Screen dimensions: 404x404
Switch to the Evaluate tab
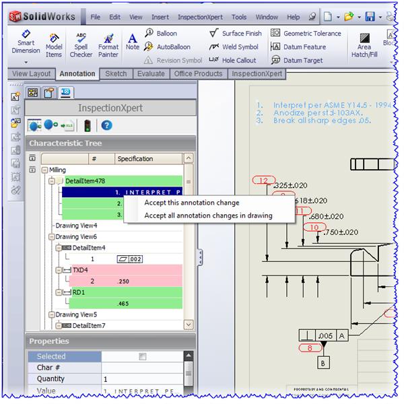pyautogui.click(x=151, y=73)
